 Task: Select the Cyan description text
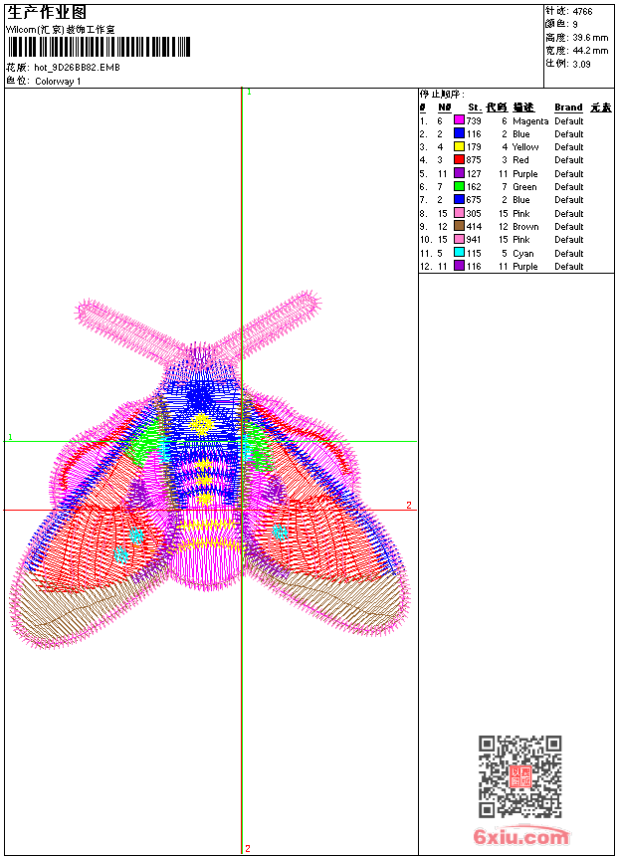523,253
